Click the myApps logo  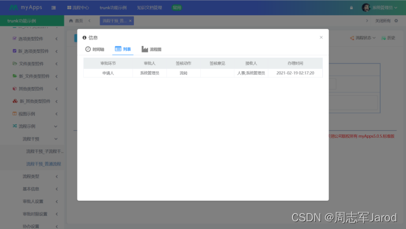(x=25, y=8)
